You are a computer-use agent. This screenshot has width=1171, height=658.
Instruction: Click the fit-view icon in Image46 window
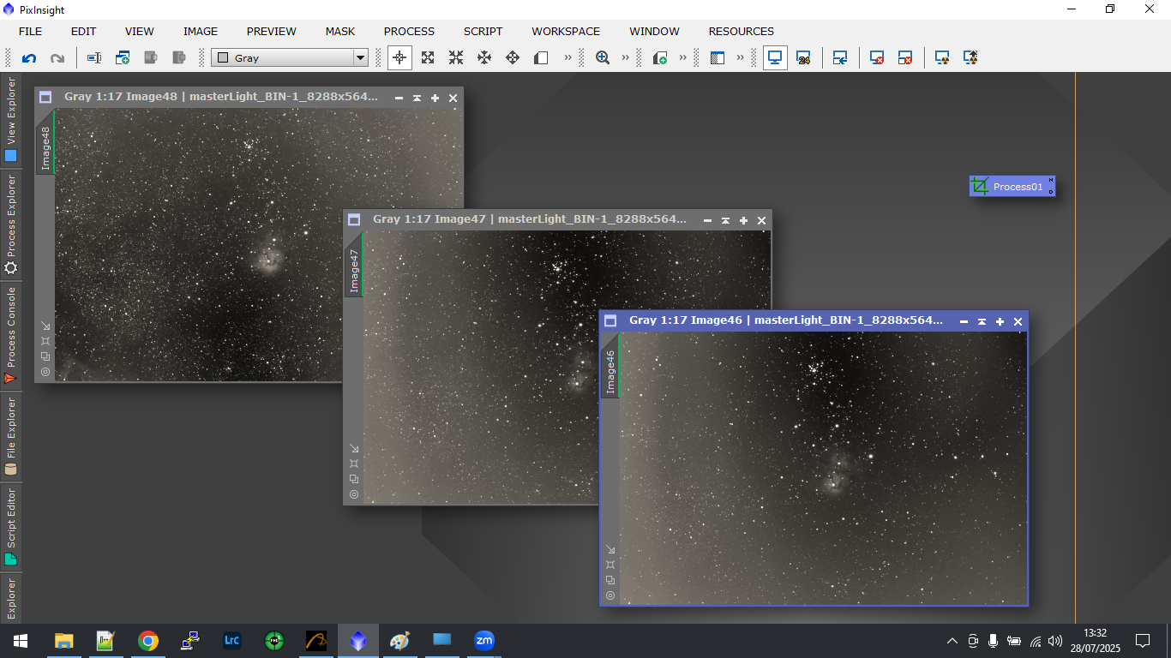(x=610, y=565)
